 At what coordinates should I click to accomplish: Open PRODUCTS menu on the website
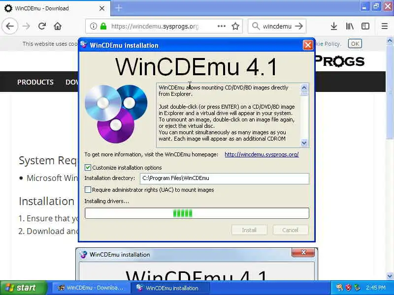pos(35,82)
